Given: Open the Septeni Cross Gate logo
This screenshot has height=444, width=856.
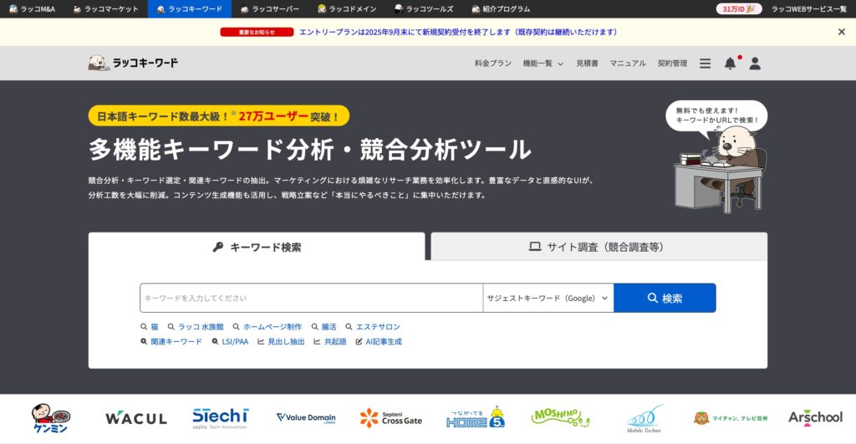Looking at the screenshot, I should pos(391,418).
